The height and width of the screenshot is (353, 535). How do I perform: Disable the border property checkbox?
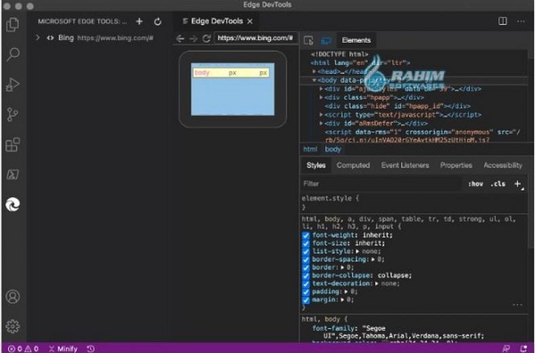(x=306, y=268)
